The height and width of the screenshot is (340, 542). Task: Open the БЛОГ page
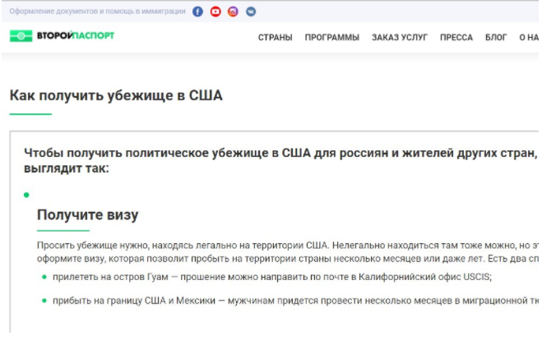coord(496,38)
